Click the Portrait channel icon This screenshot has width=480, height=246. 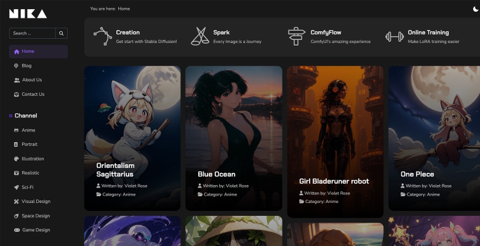point(16,145)
